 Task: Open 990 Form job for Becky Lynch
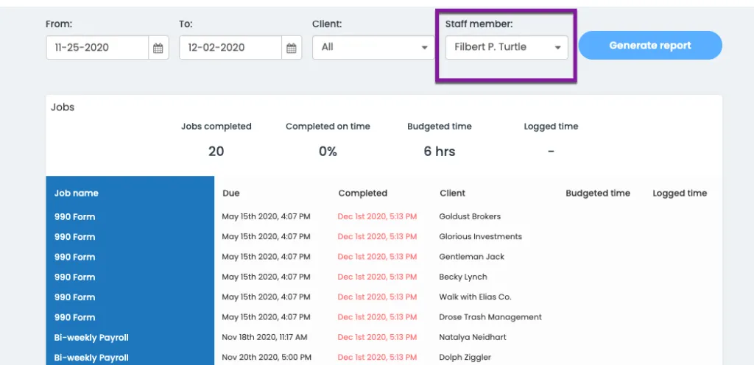coord(74,277)
